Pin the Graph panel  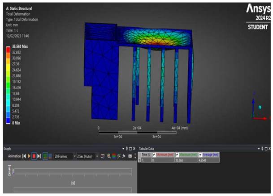coord(126,148)
